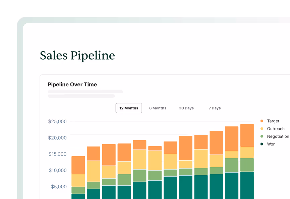Switch to the 30 Days view
The height and width of the screenshot is (199, 290).
coord(186,108)
